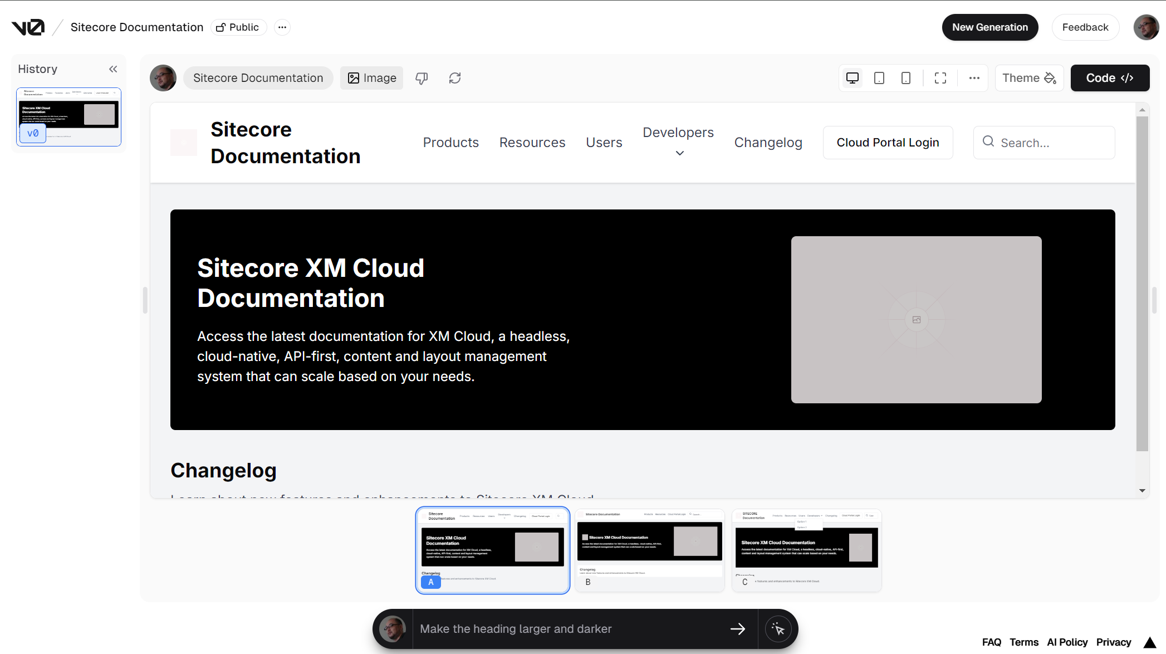Start a New Generation
The width and height of the screenshot is (1166, 654).
tap(990, 27)
